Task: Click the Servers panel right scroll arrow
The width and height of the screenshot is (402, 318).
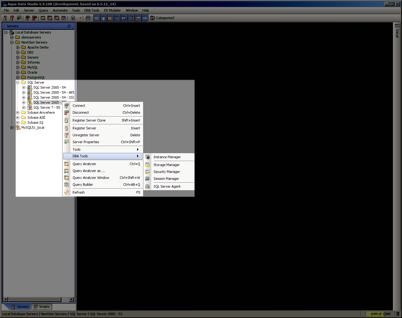Action: [x=72, y=299]
